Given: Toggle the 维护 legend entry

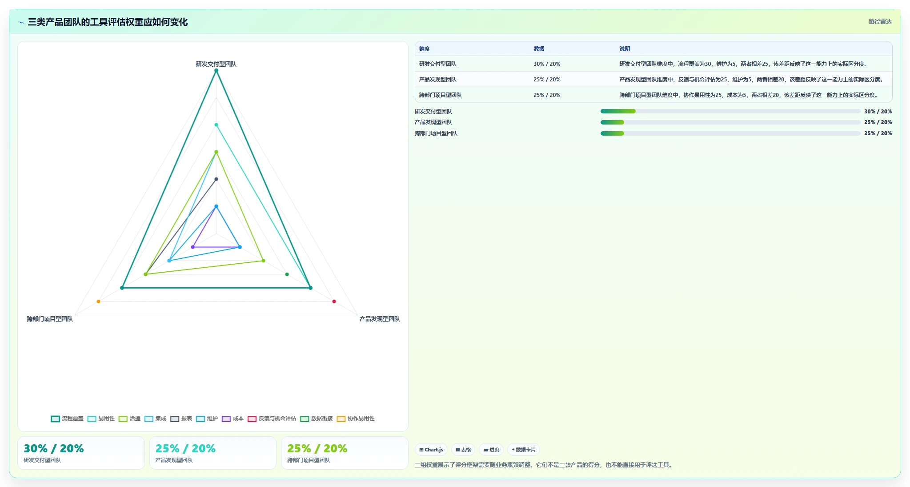Looking at the screenshot, I should click(207, 419).
